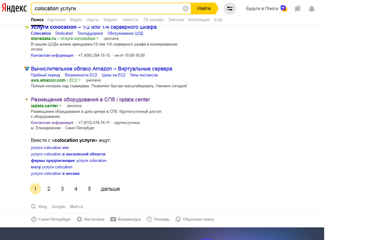Select suggestion услуги colocation в московской области

(x=68, y=154)
